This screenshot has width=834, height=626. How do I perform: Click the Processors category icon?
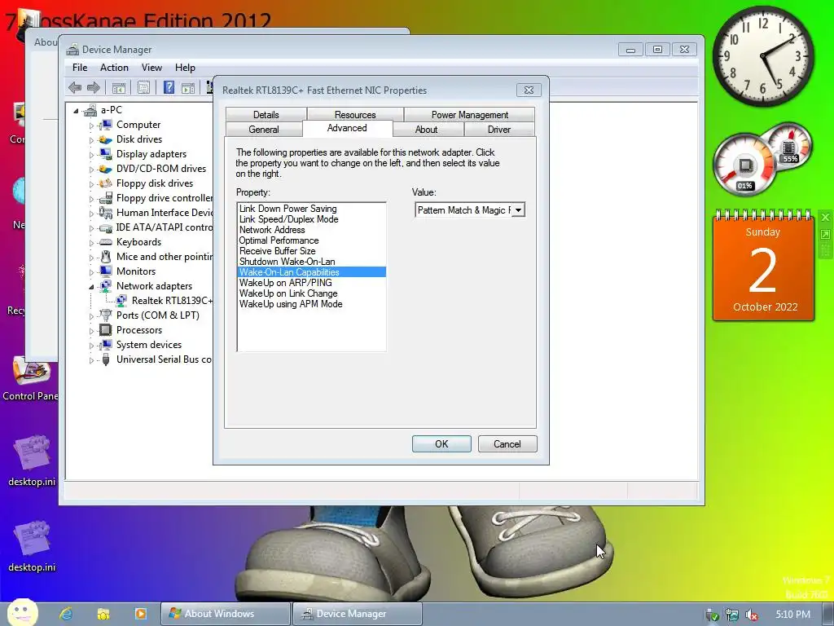pos(105,330)
